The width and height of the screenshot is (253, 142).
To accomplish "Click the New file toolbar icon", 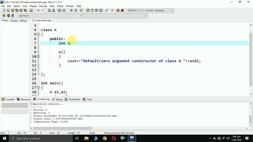I will coord(4,11).
